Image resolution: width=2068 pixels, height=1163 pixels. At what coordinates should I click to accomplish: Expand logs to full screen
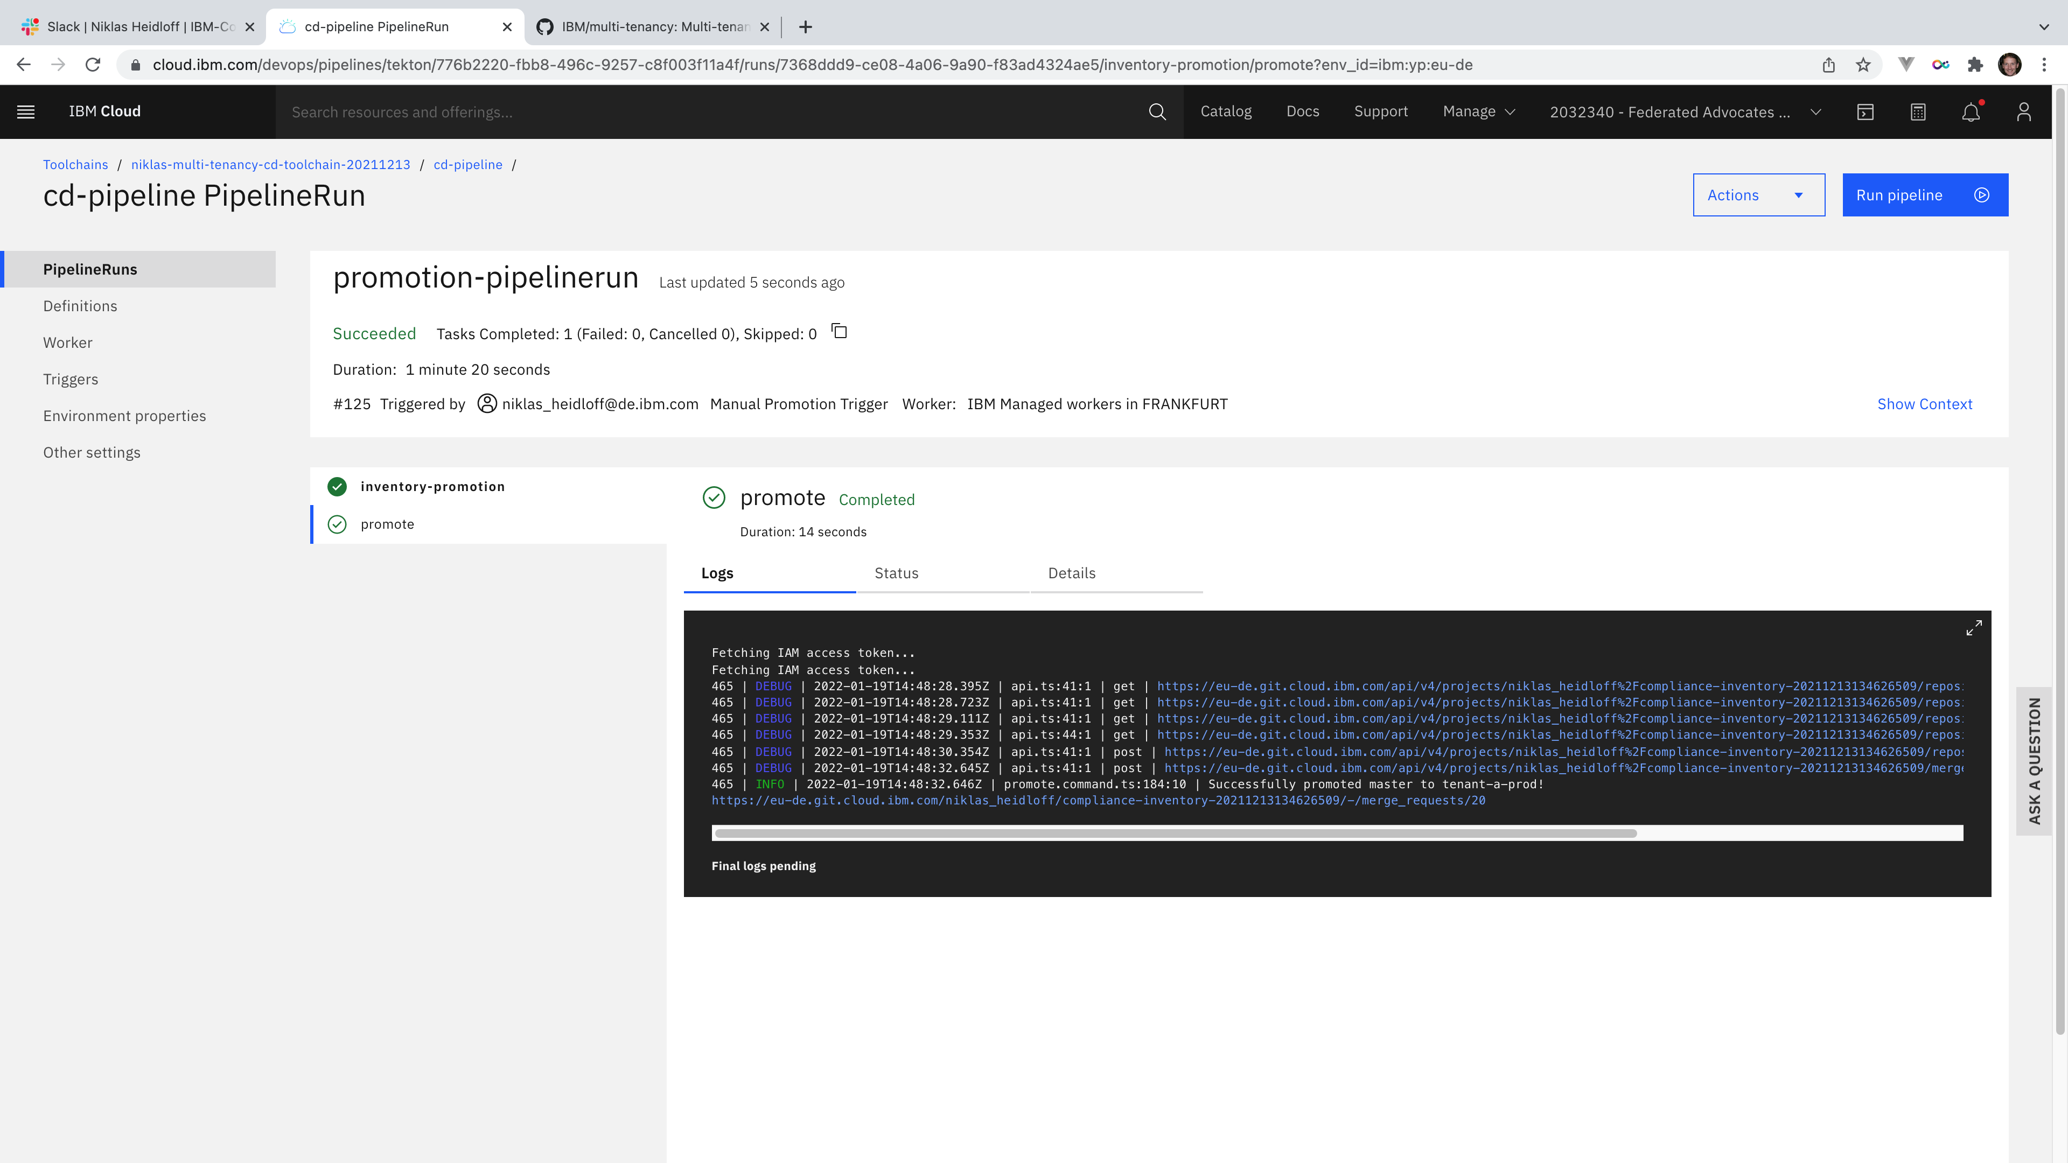pyautogui.click(x=1973, y=628)
